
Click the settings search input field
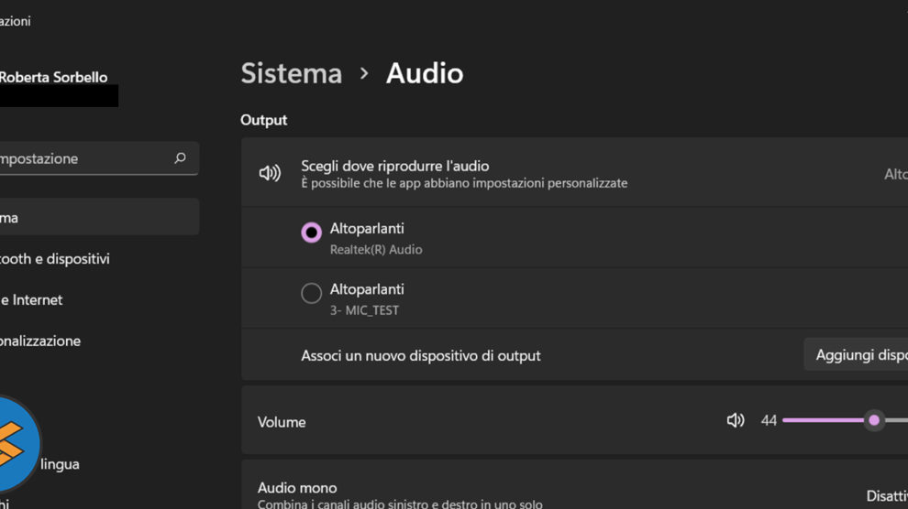[83, 158]
